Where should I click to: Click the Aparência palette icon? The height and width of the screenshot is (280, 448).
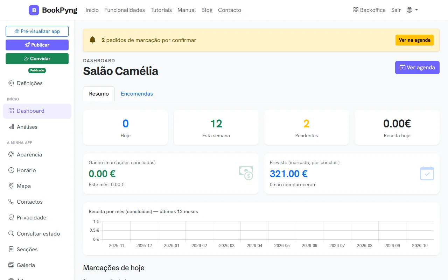click(11, 154)
